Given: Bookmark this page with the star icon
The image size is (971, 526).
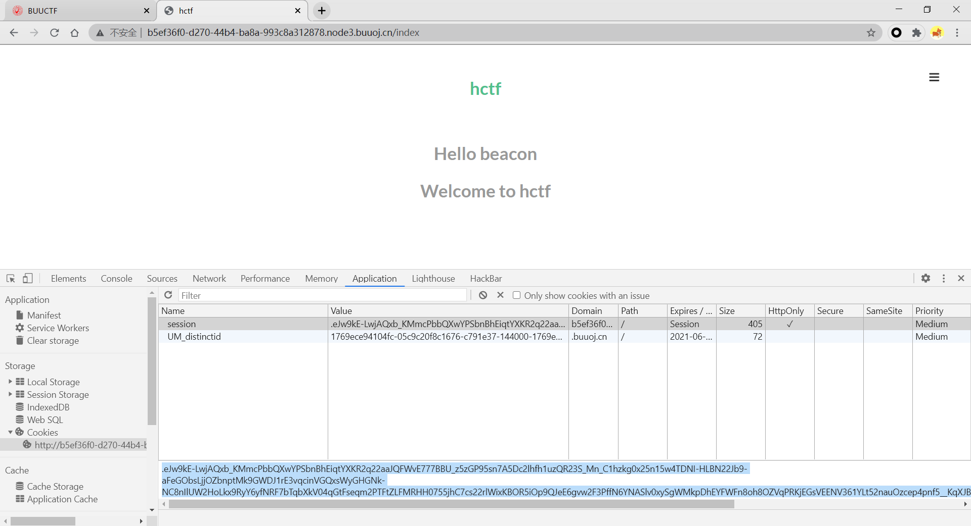Looking at the screenshot, I should 871,33.
